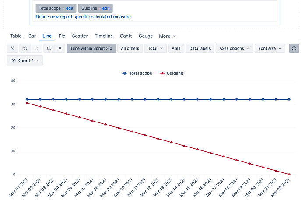Click edit link for Guidline measure

coord(106,8)
